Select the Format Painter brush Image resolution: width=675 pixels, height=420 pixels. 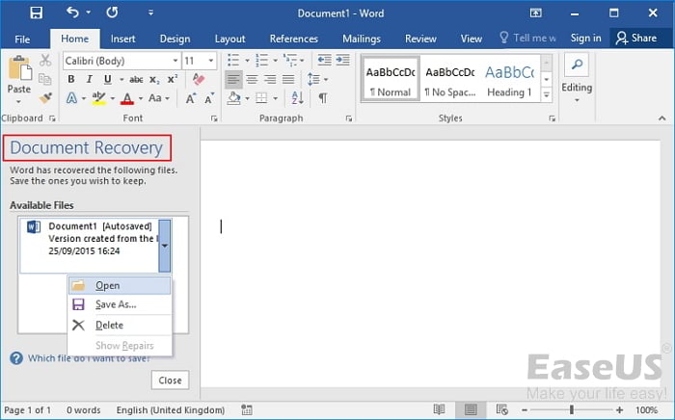(44, 98)
